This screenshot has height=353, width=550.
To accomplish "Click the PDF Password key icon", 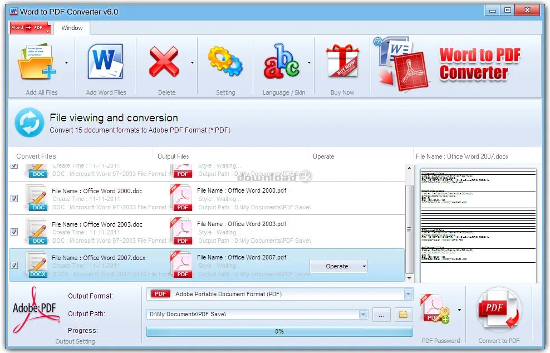I will click(435, 309).
